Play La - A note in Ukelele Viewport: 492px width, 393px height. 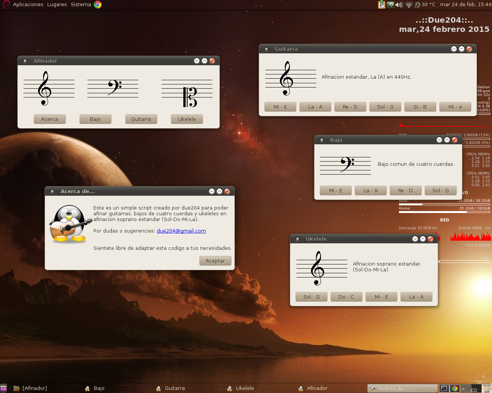point(416,297)
